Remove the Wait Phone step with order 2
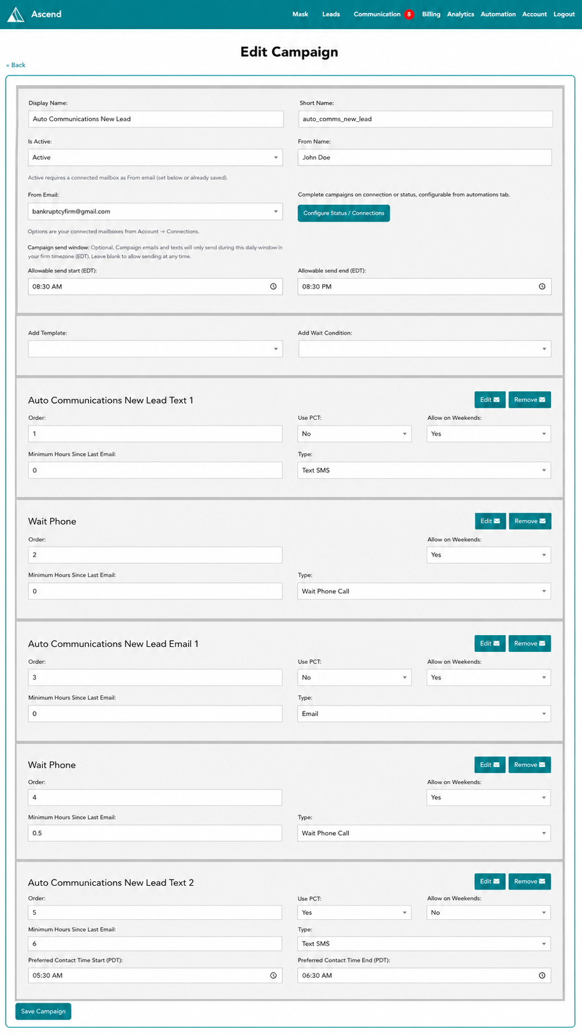Screen dimensions: 582x1035 529,521
